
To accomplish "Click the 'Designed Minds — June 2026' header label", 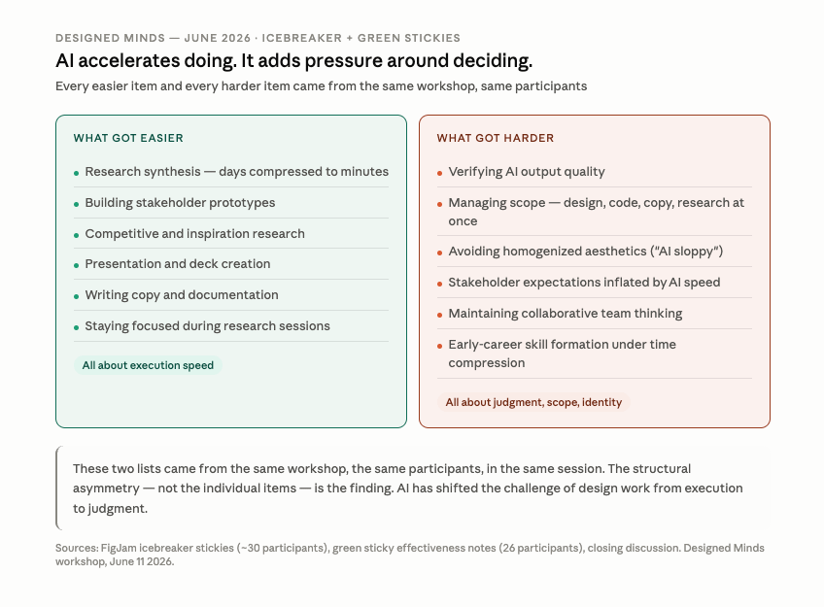I will tap(257, 38).
